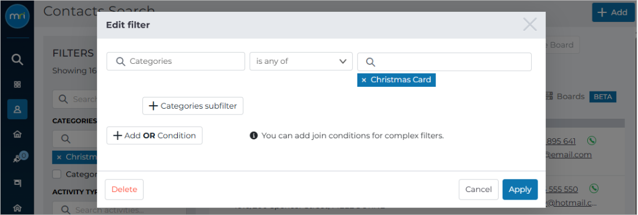Apply the filter changes

[x=520, y=190]
